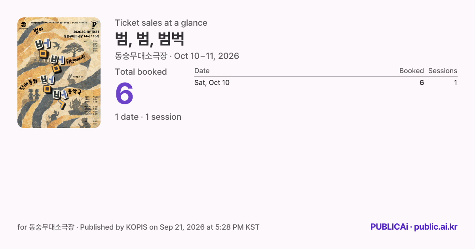This screenshot has width=475, height=249.
Task: Click the venue and date line under the title
Action: click(177, 56)
